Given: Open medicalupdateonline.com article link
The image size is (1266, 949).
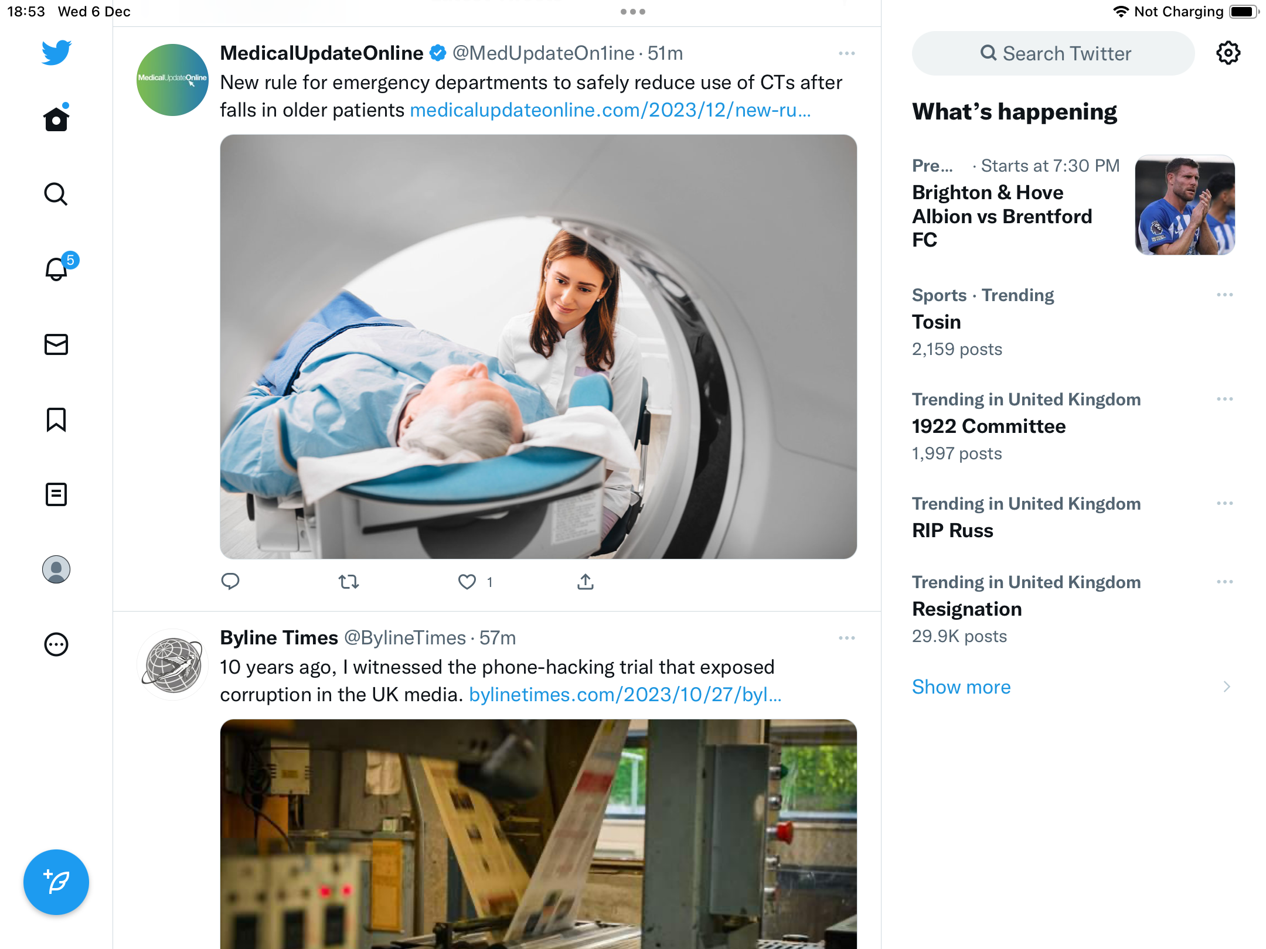Looking at the screenshot, I should [x=610, y=110].
